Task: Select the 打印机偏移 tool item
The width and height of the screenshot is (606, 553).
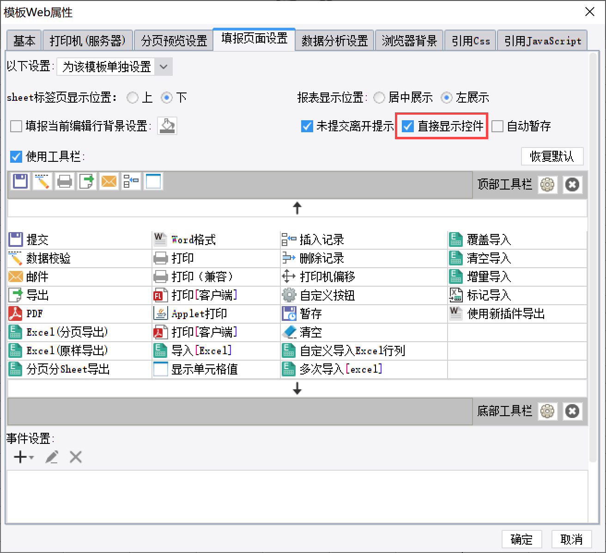Action: pos(364,276)
